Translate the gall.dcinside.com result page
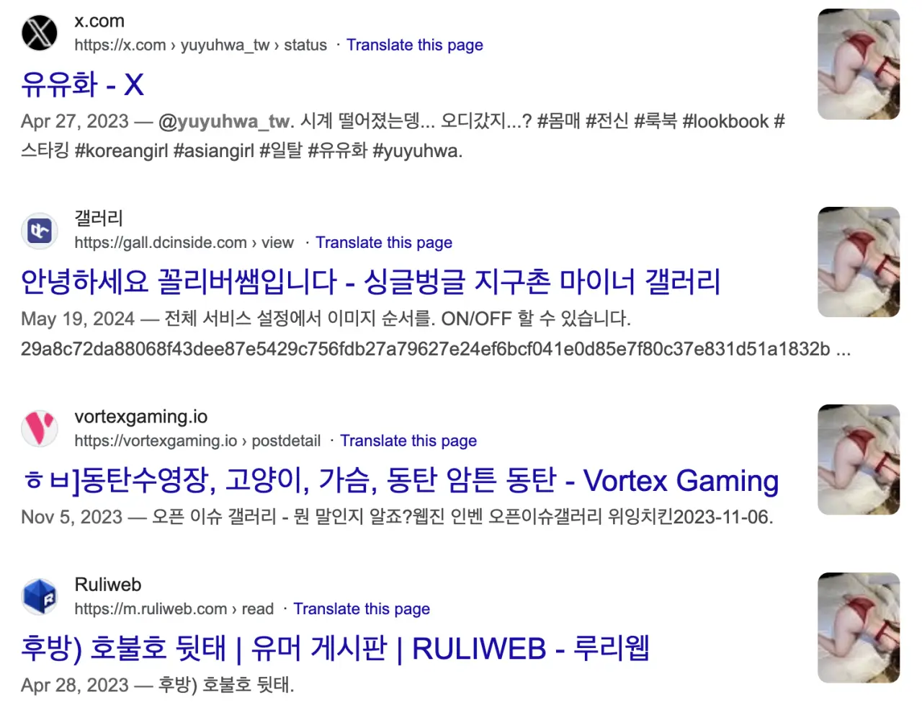 click(x=384, y=242)
